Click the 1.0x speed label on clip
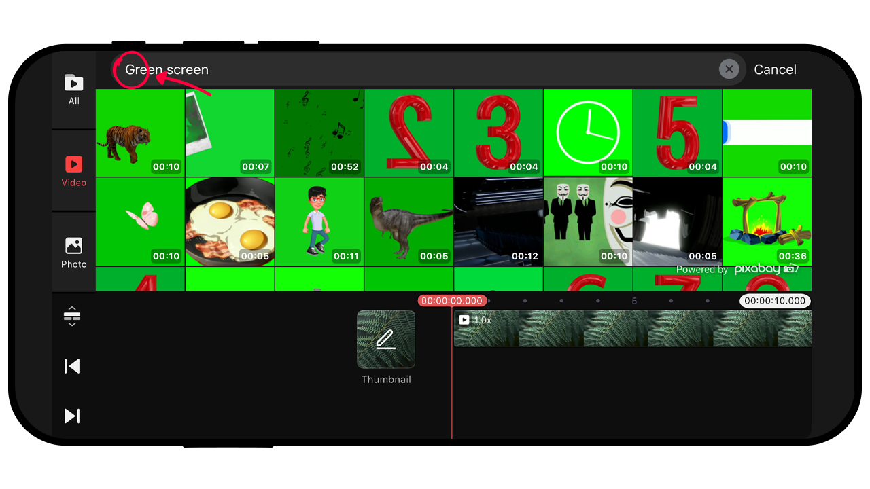The height and width of the screenshot is (489, 870). pos(483,320)
